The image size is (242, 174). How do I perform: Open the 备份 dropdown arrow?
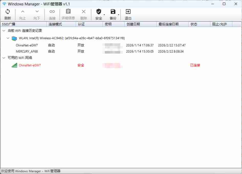118,15
